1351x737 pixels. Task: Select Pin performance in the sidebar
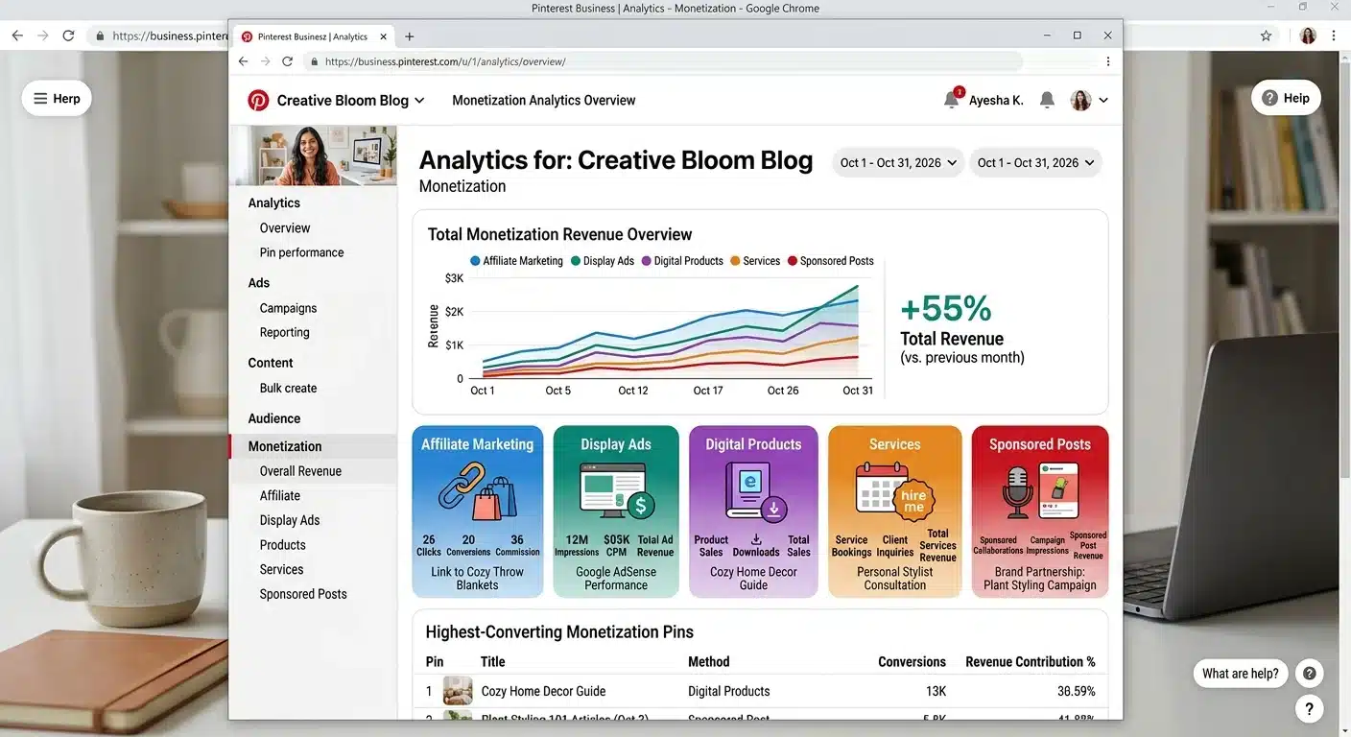pos(301,252)
